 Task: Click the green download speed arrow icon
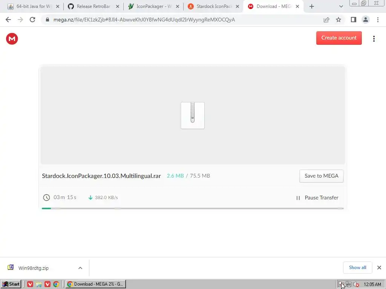90,198
